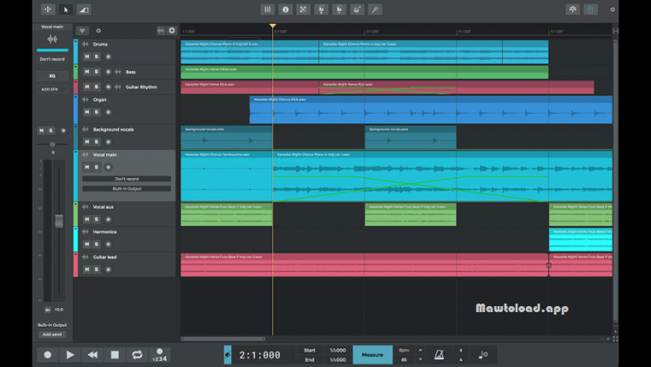Screen dimensions: 651x367
Task: Click the wrench settings icon in toolbar
Action: (x=375, y=9)
